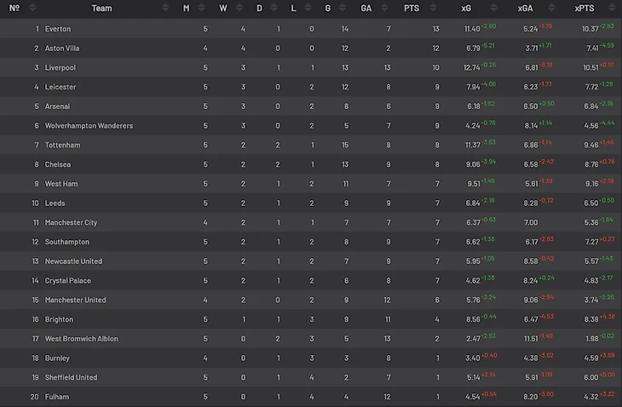622x407 pixels.
Task: Click the Manchester United team name
Action: pos(75,301)
